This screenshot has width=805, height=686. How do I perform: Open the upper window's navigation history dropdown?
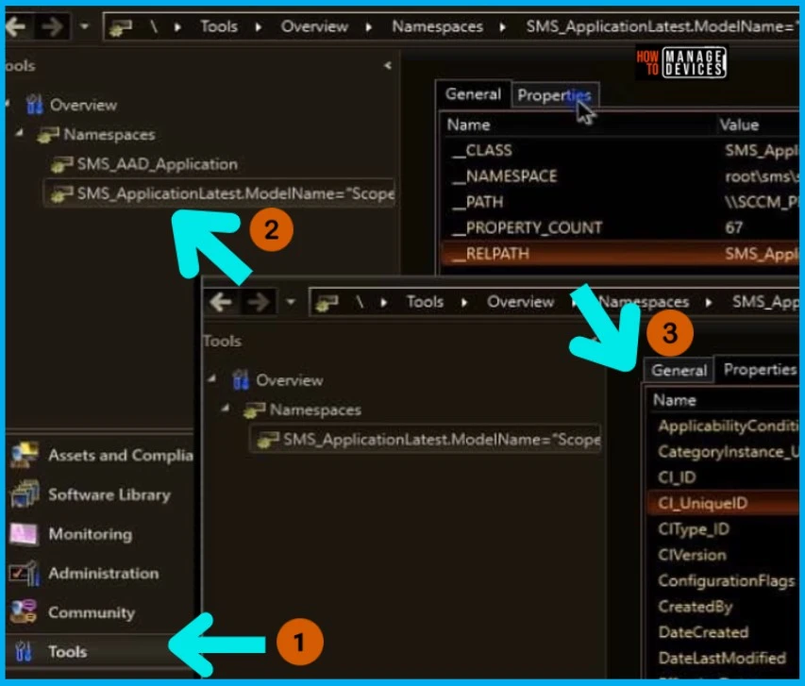84,25
